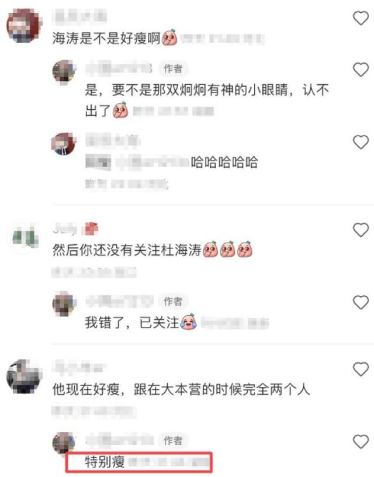Open the avatar of the '哈哈哈哈哈' replier

point(64,144)
